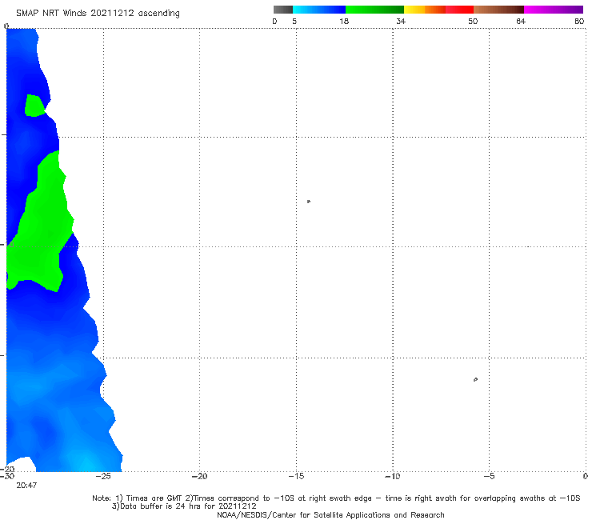Click the gray 0-5 segment of color bar

(283, 10)
